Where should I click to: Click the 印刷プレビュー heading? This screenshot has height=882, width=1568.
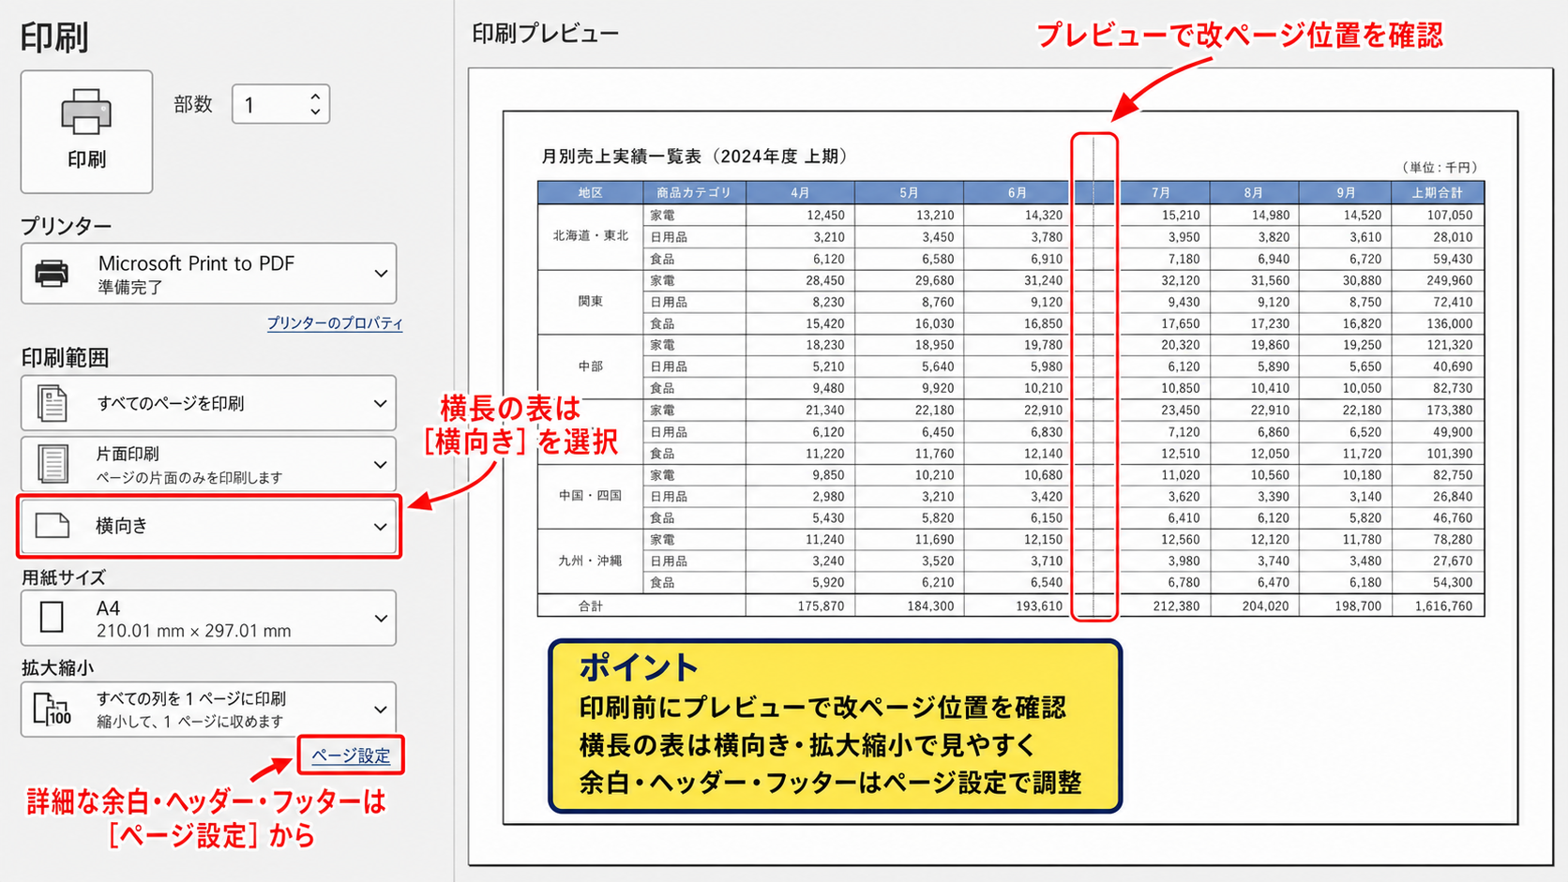[545, 34]
